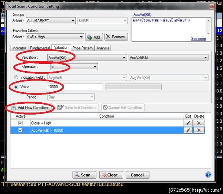Screen dimensions: 223x194
Task: Select the Indicator/Field radio button
Action: 16,78
